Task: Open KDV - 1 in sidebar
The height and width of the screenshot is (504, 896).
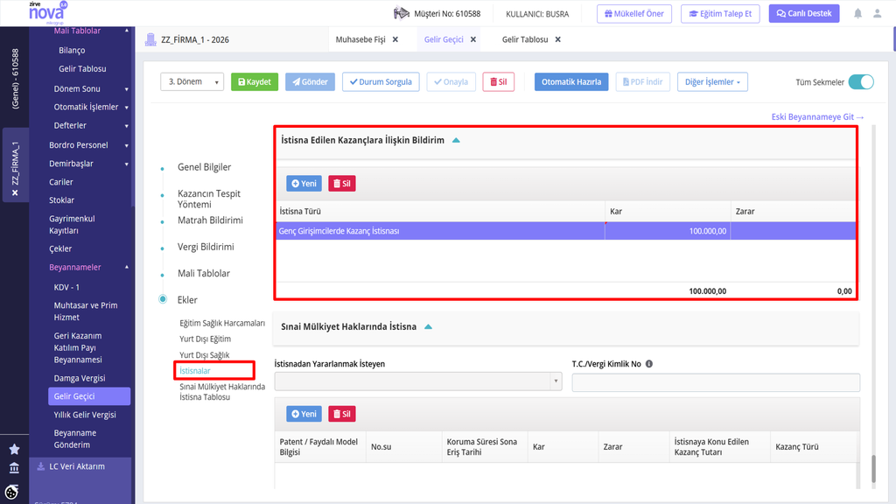Action: (66, 287)
